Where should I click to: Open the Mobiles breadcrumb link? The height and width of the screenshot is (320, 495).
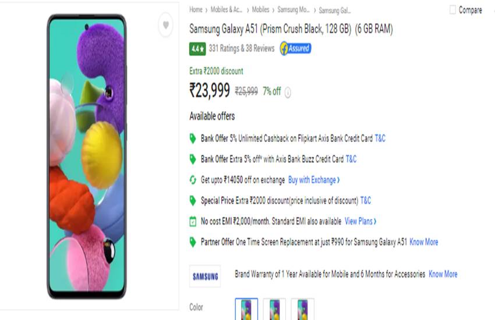click(260, 10)
